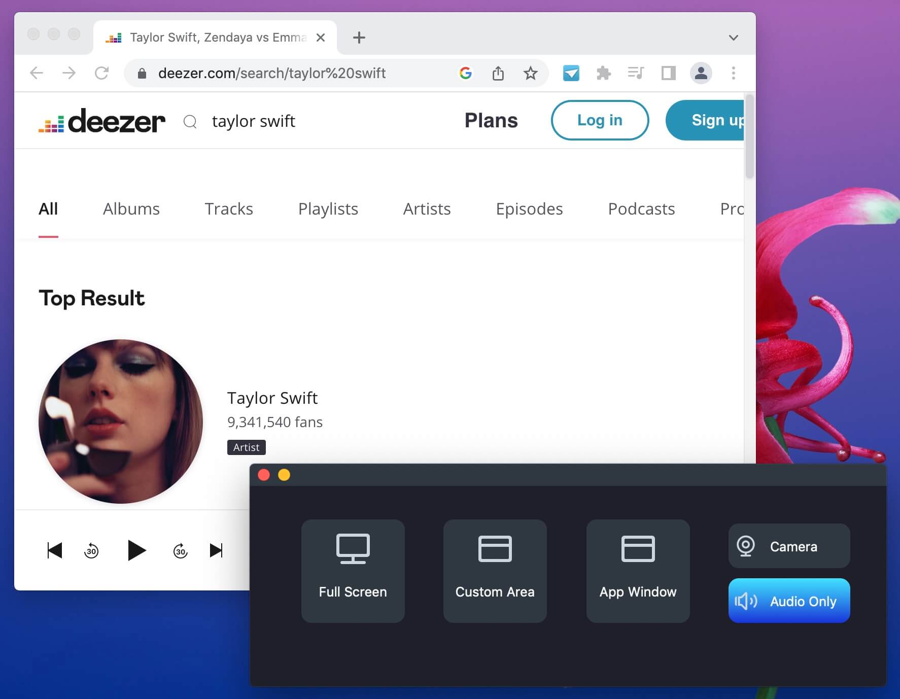Choose Full Screen recording mode

[x=353, y=571]
